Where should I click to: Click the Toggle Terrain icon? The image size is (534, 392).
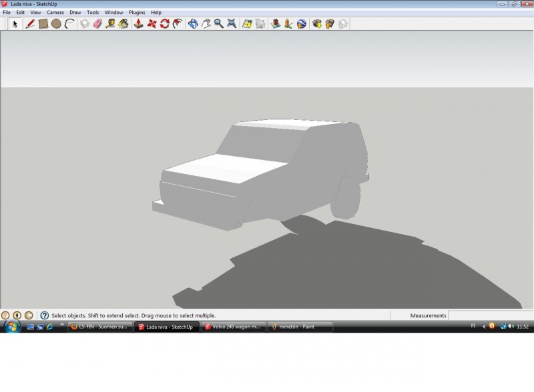[x=260, y=24]
